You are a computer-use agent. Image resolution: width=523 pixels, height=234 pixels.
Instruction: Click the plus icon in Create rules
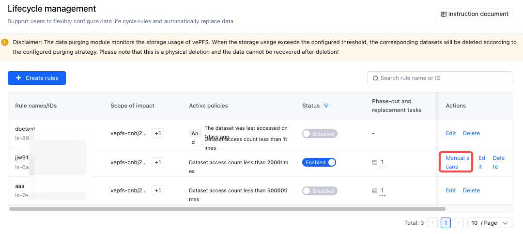click(x=19, y=78)
